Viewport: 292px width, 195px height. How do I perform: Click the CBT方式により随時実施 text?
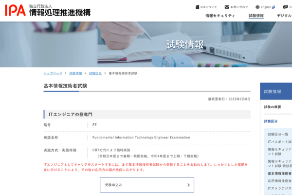coord(111,150)
